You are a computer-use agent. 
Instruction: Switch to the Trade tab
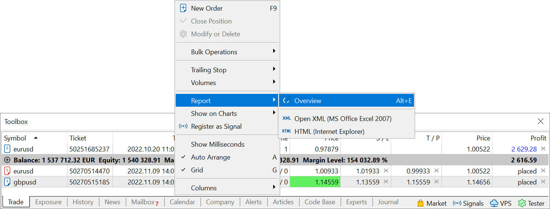coord(16,202)
